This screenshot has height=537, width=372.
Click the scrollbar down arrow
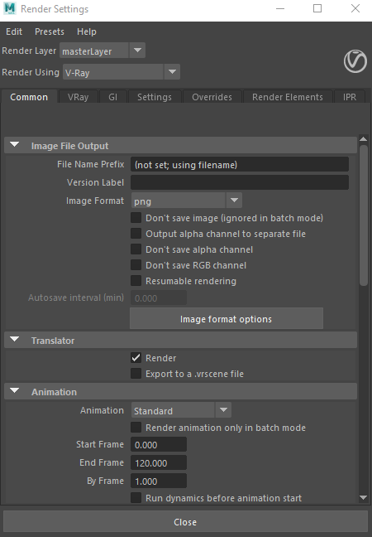(364, 497)
